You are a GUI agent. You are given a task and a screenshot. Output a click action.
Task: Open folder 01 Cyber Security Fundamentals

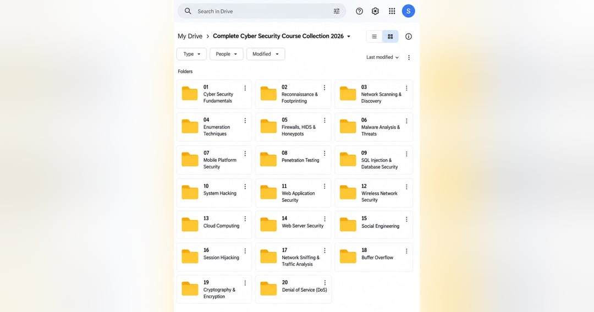[x=213, y=94]
